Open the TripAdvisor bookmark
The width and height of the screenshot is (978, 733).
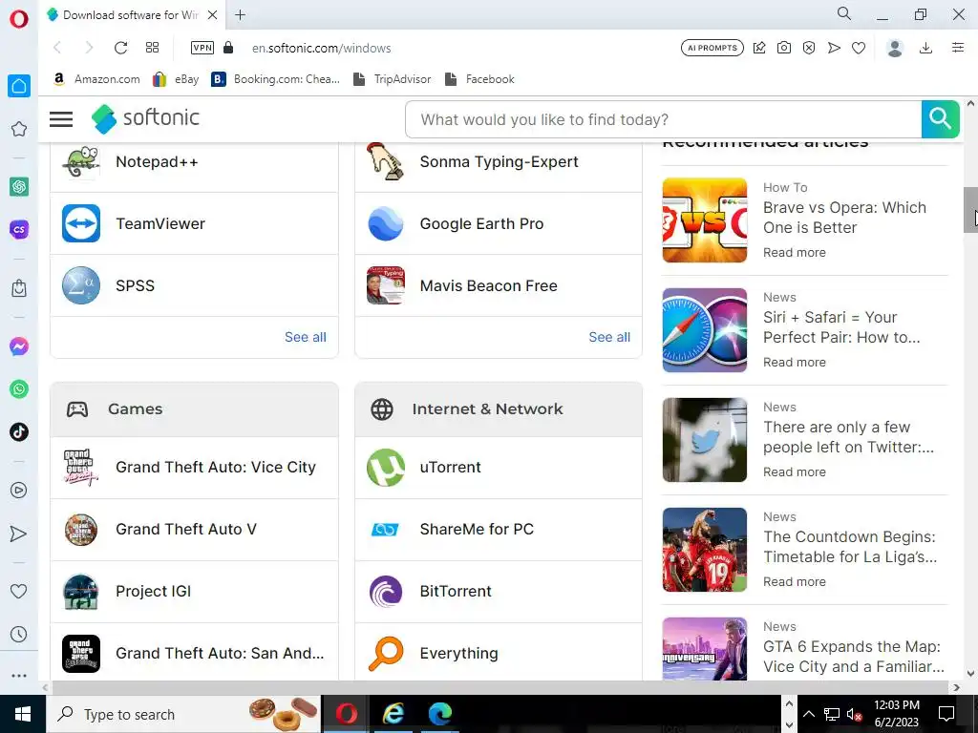point(392,79)
